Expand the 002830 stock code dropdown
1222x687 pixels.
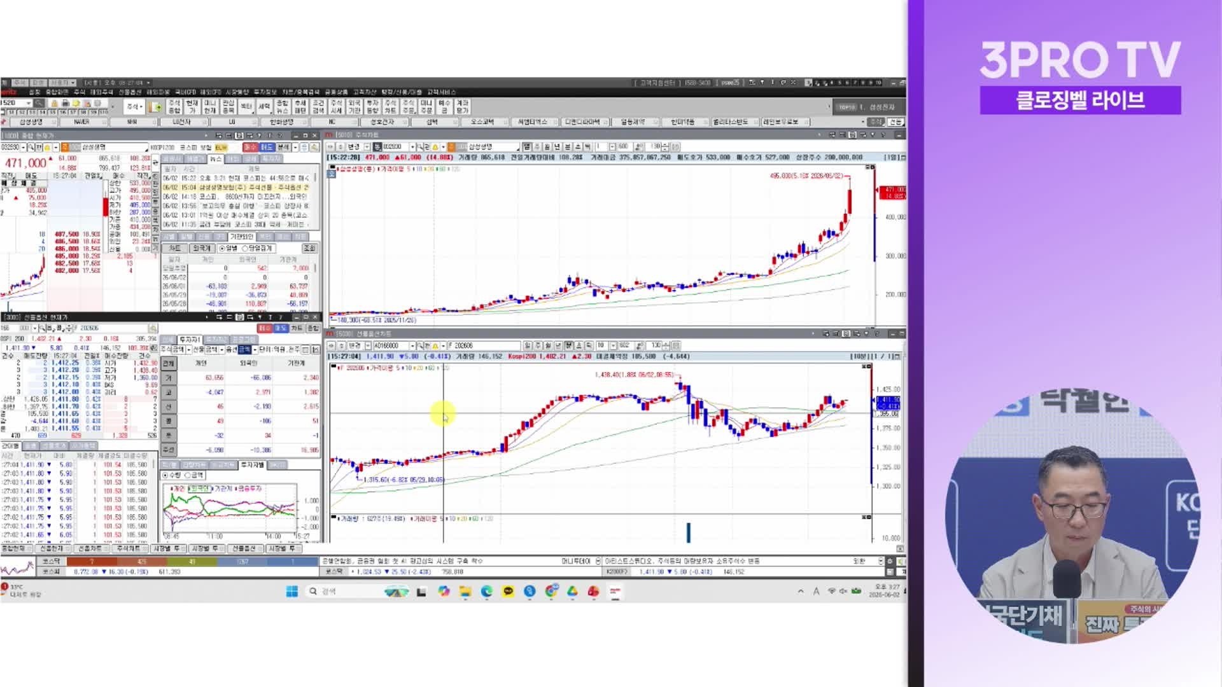coord(23,148)
